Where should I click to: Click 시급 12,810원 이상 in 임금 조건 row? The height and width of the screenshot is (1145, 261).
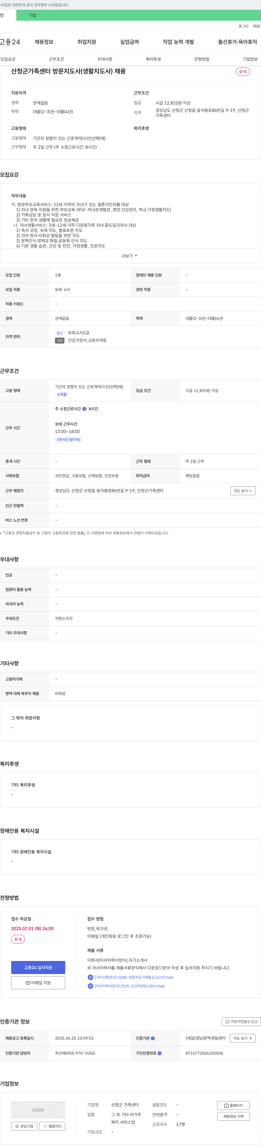pyautogui.click(x=202, y=391)
